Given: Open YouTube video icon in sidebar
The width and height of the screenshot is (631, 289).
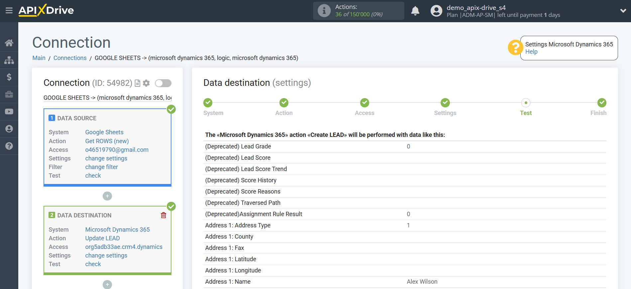Looking at the screenshot, I should tap(9, 112).
